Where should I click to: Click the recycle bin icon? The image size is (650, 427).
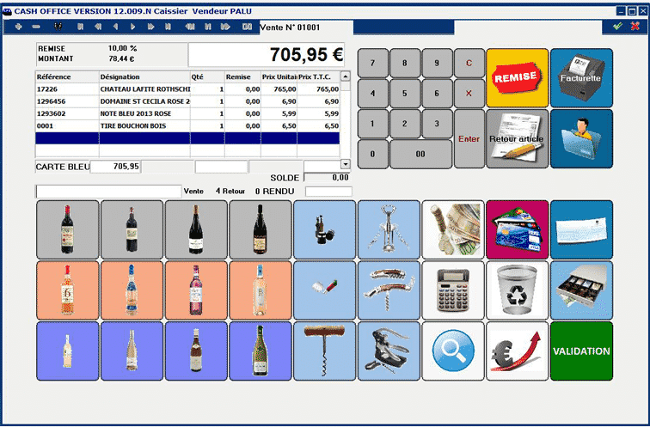click(x=517, y=290)
